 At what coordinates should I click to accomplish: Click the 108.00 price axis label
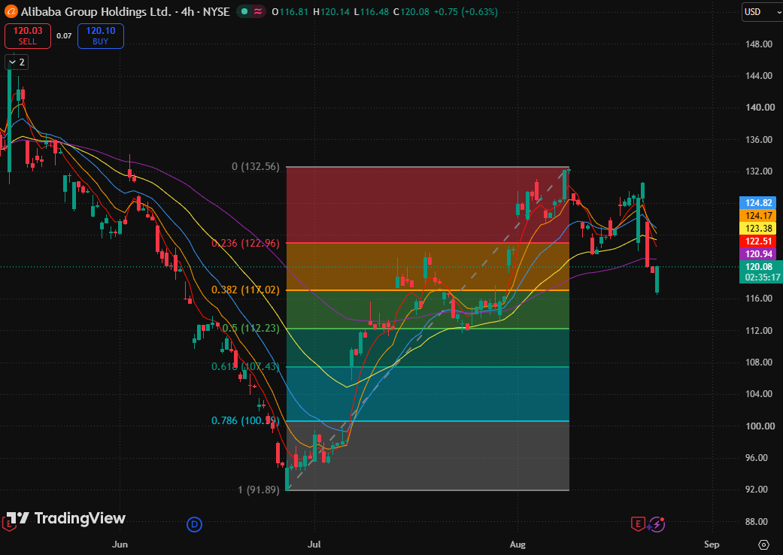[760, 362]
